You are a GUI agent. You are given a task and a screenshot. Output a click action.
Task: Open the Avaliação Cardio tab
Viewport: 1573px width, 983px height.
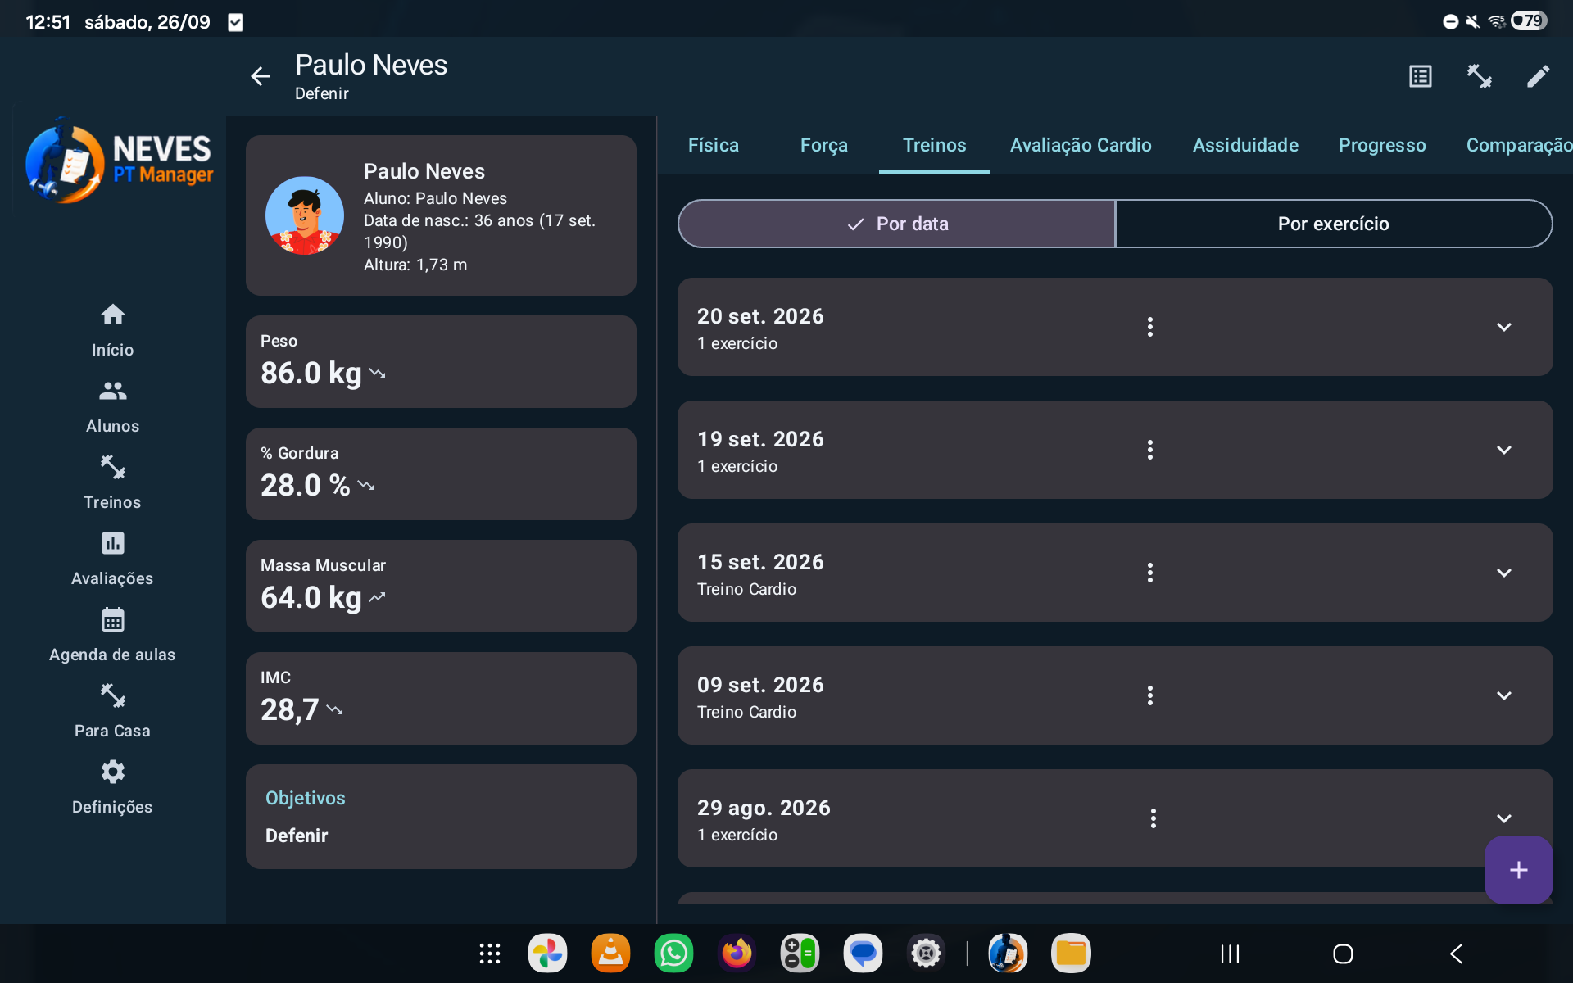[x=1081, y=145]
